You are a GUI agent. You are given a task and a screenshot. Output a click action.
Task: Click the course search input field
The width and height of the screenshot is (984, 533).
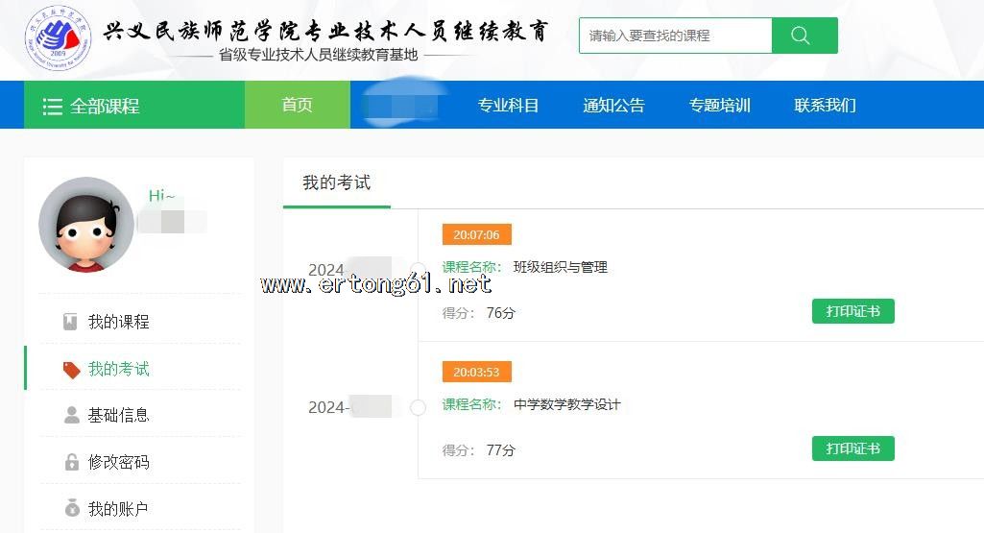675,36
